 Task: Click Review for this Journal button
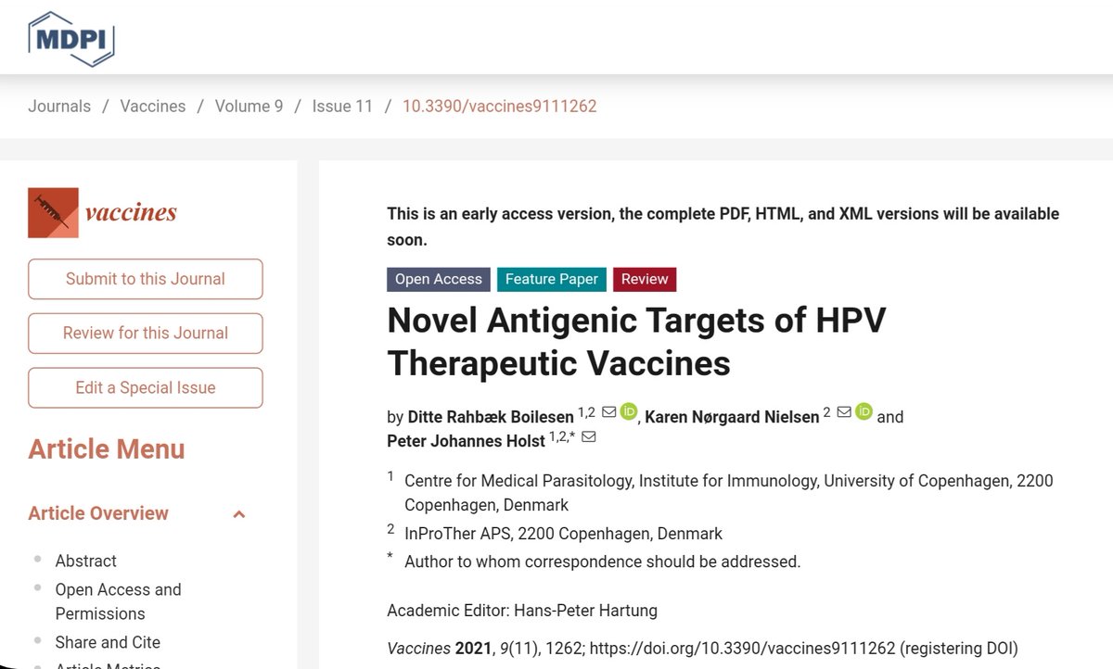tap(146, 333)
